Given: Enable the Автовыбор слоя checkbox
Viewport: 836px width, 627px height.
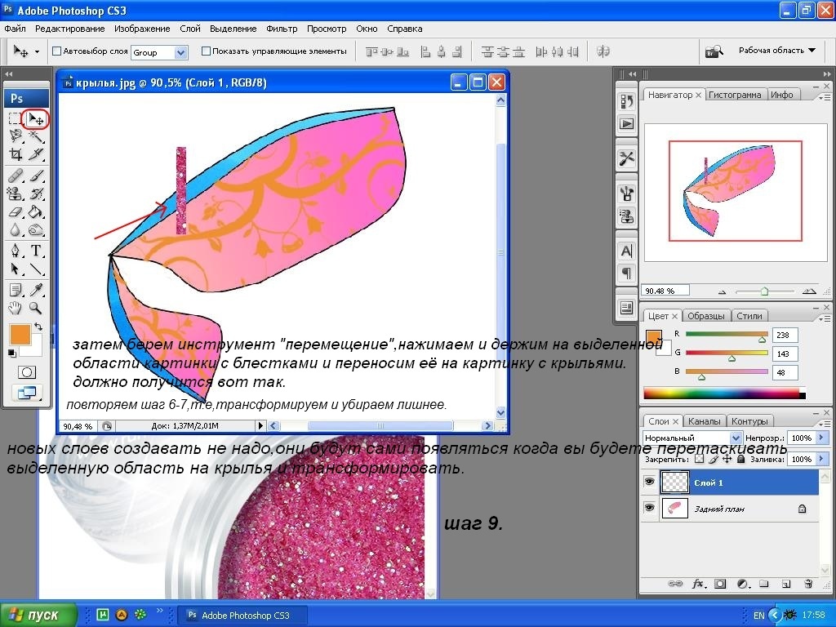Looking at the screenshot, I should [x=57, y=51].
